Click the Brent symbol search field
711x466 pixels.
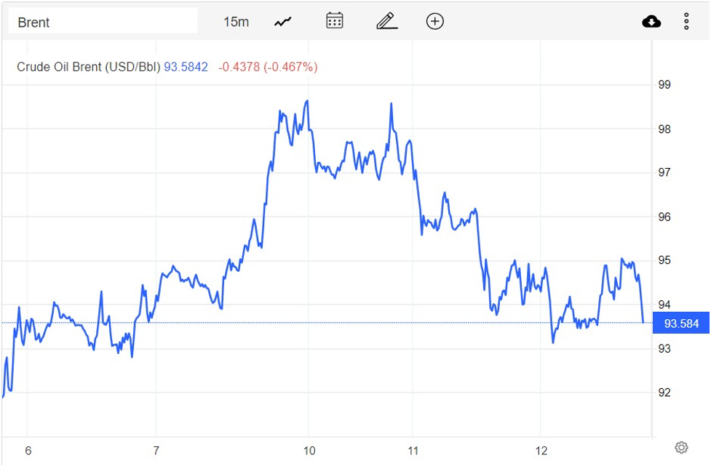coord(102,22)
